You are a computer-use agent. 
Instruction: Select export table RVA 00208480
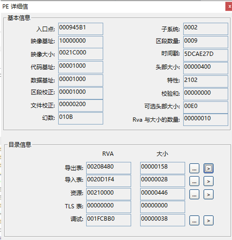point(108,168)
